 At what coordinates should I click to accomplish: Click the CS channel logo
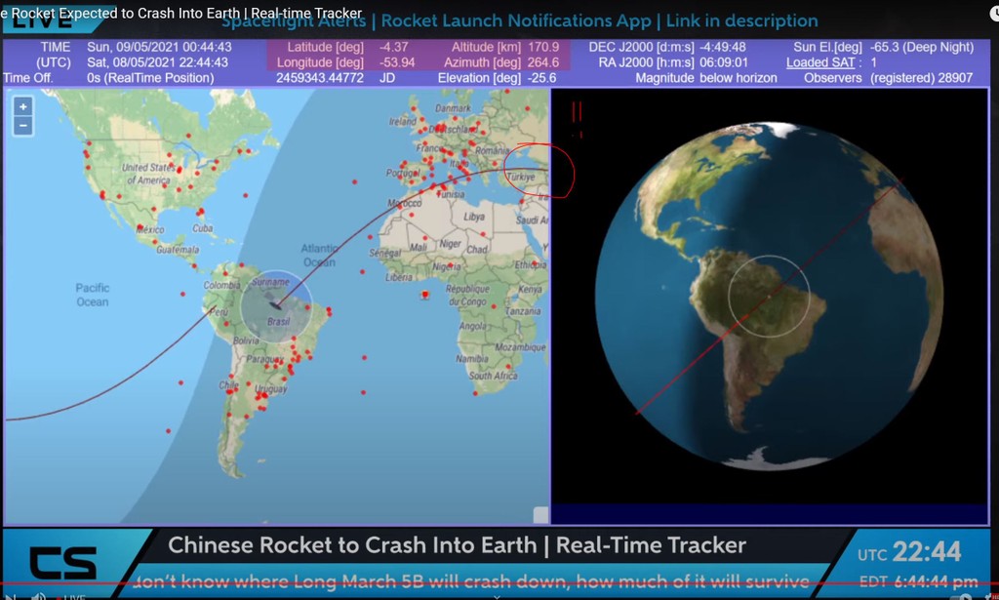click(x=63, y=562)
